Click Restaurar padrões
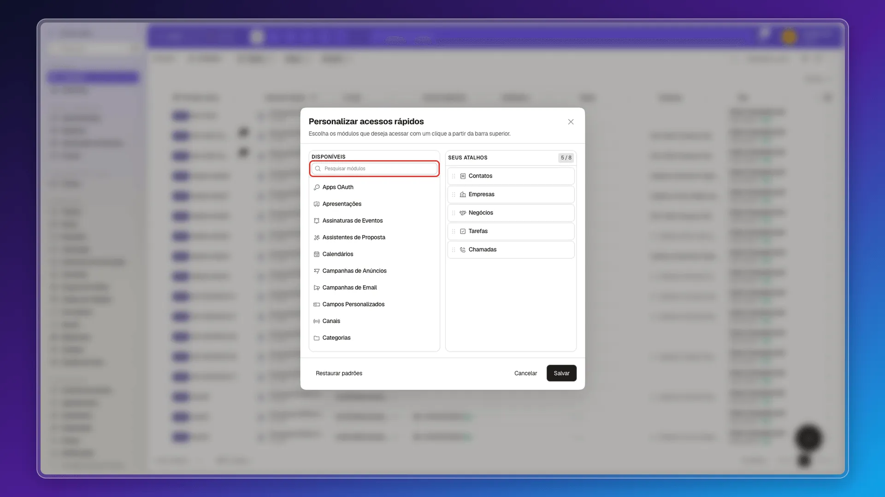Image resolution: width=885 pixels, height=497 pixels. point(339,373)
